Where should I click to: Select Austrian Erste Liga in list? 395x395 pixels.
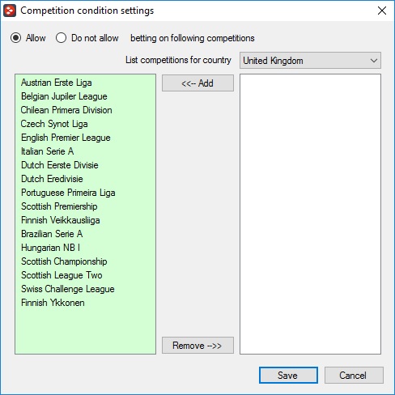click(57, 83)
